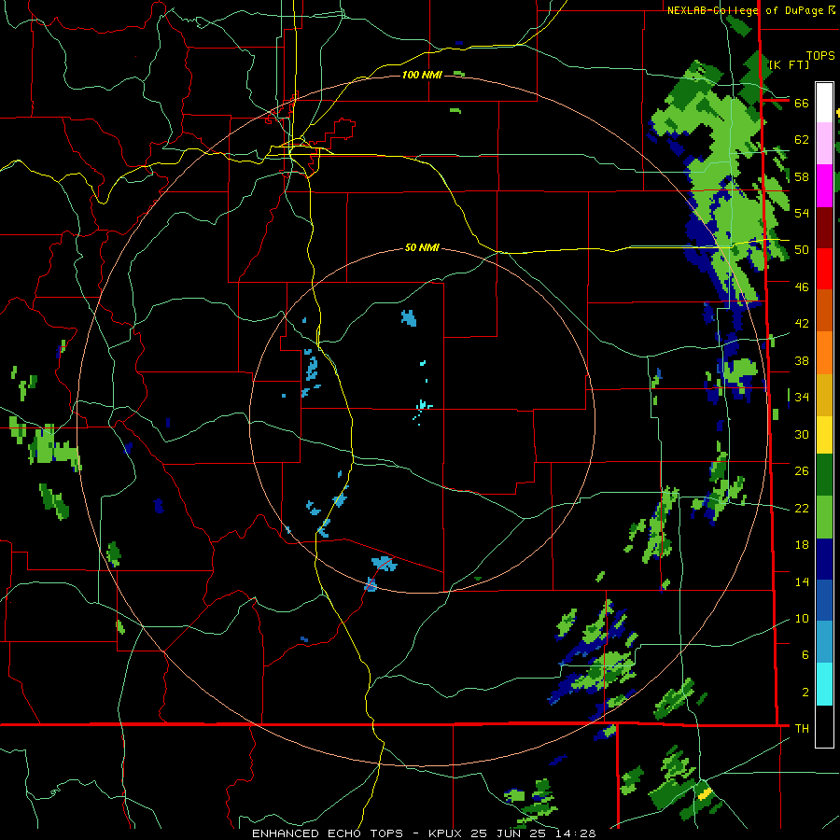Click the black TH band at the legend bottom

point(824,726)
